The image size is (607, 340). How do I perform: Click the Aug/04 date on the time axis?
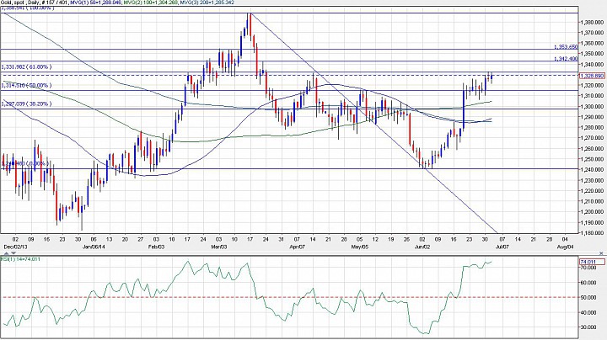pos(565,247)
